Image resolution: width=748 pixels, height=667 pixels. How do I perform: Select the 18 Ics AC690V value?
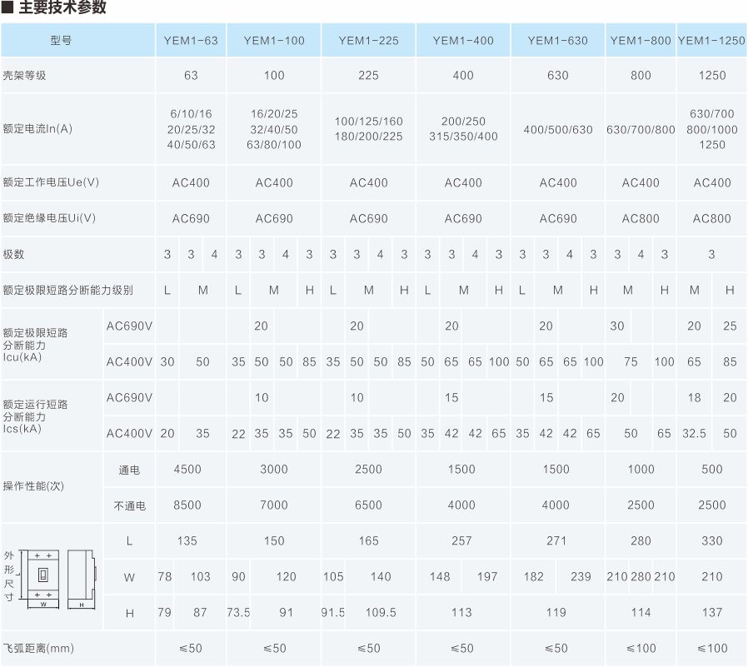point(694,398)
